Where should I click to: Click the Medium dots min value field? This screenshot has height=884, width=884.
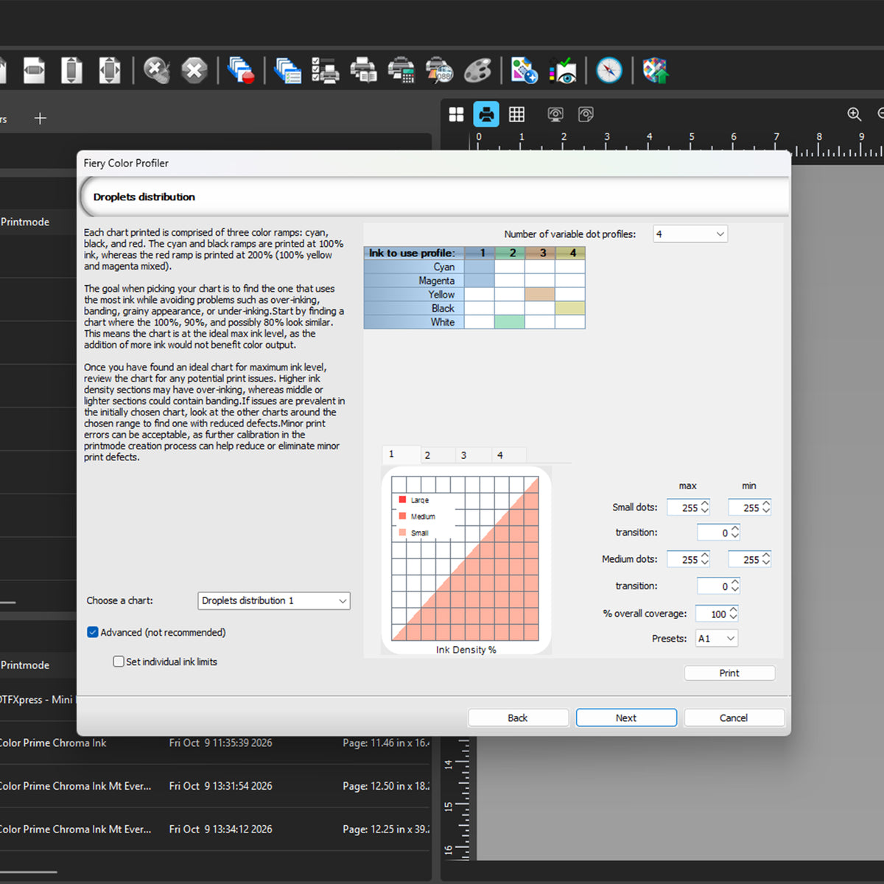(749, 560)
